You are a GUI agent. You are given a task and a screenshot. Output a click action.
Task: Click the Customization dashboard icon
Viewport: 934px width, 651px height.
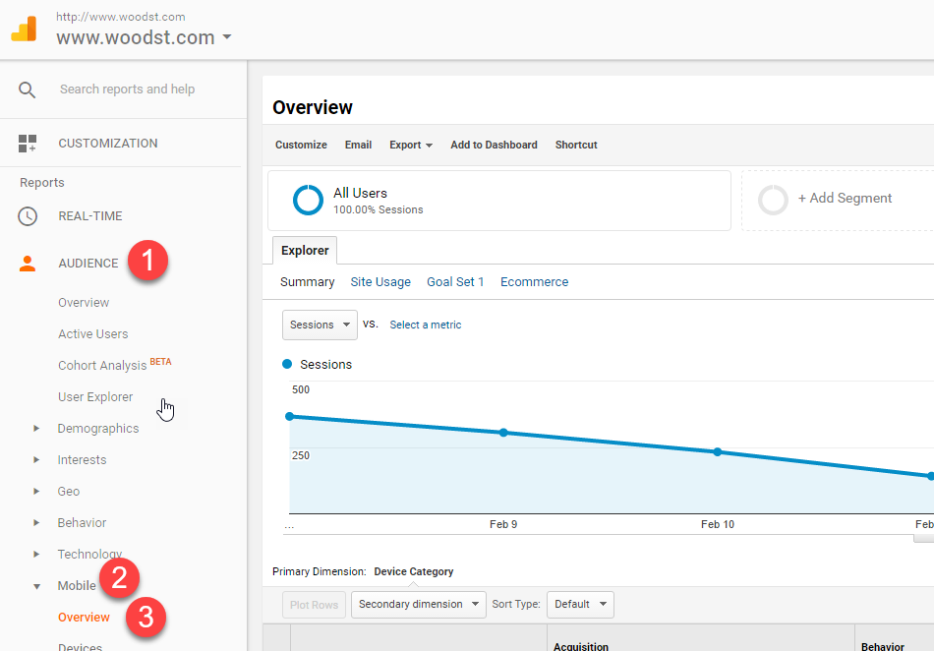(x=28, y=144)
